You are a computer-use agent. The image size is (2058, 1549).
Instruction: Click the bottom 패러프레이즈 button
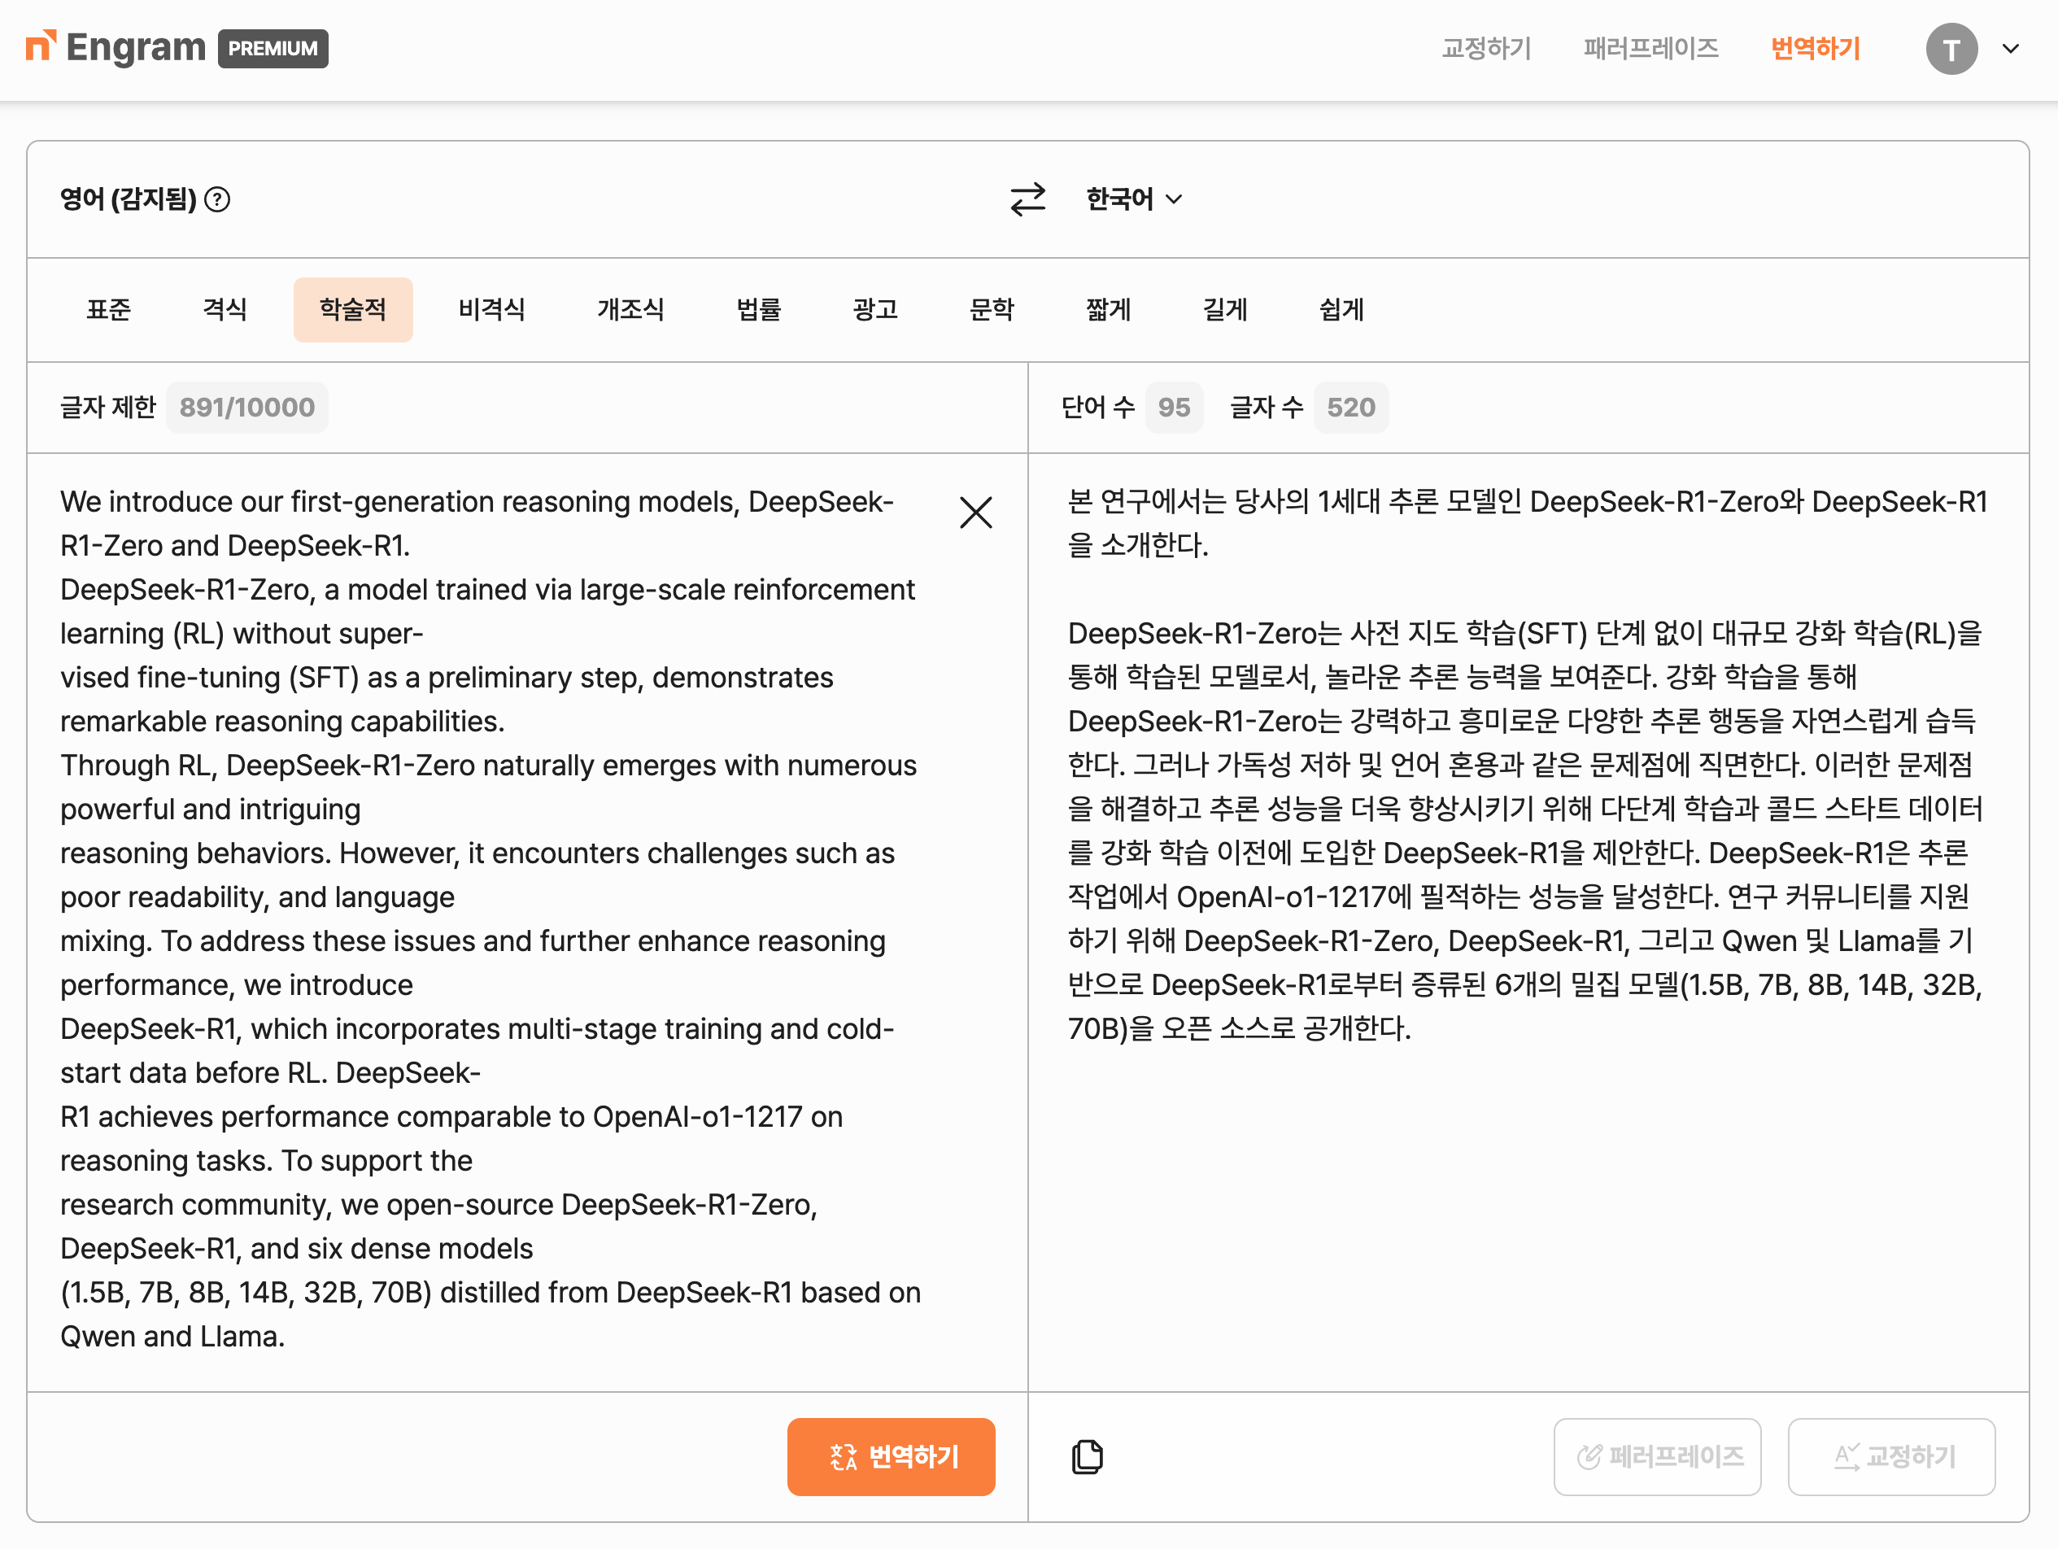click(x=1657, y=1456)
